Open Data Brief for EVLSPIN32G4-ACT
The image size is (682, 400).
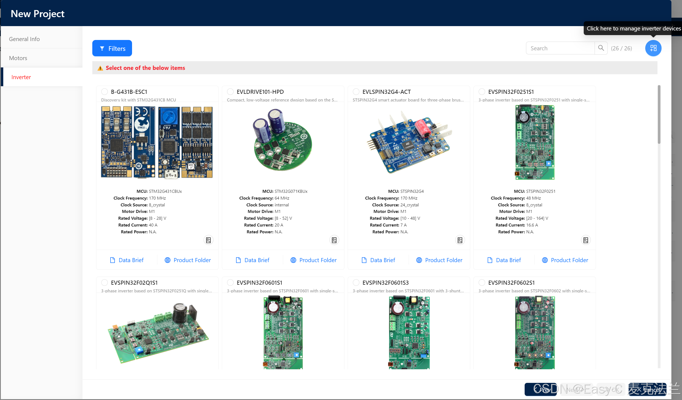click(382, 260)
